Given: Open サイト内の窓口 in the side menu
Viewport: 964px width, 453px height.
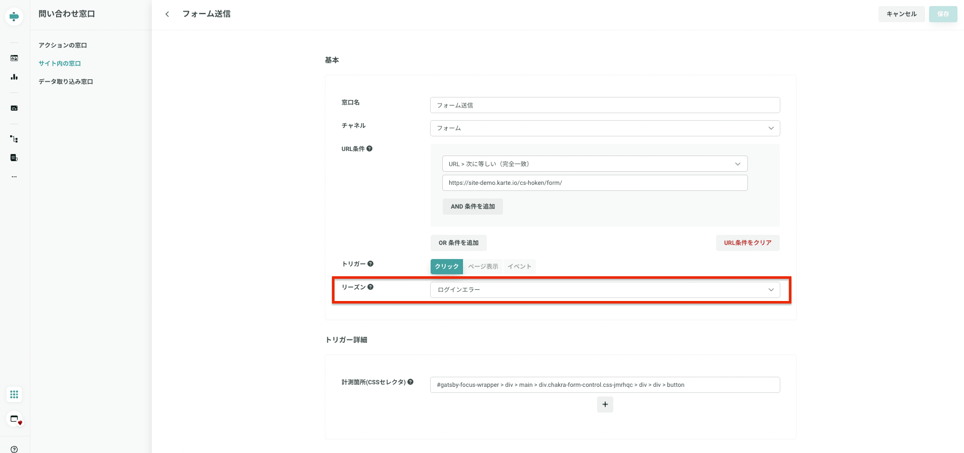Looking at the screenshot, I should (60, 64).
